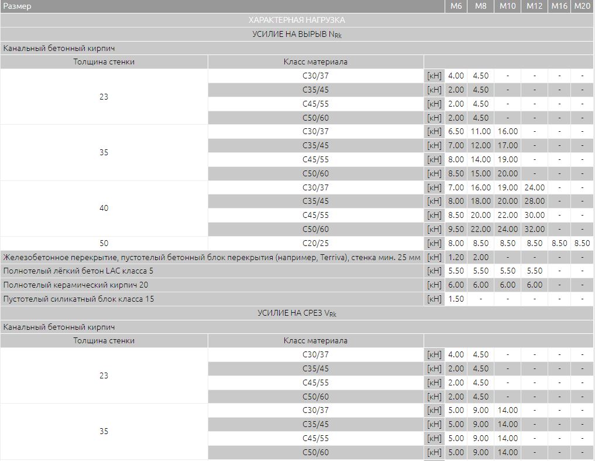Image resolution: width=595 pixels, height=461 pixels.
Task: Select the 'Железобетонное перекрытие' row label
Action: pos(212,257)
